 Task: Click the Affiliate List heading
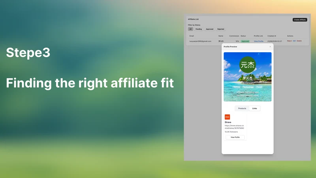pos(193,19)
